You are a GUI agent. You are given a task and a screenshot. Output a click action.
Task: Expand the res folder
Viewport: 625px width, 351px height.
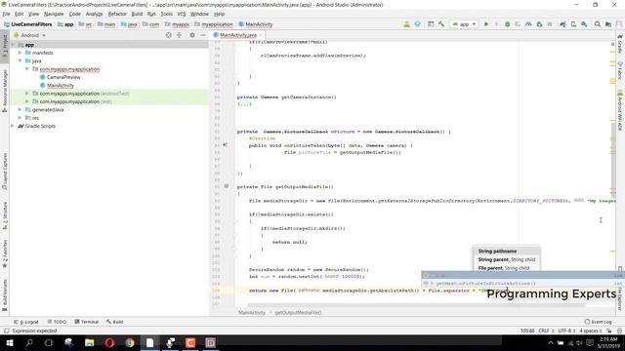(20, 118)
